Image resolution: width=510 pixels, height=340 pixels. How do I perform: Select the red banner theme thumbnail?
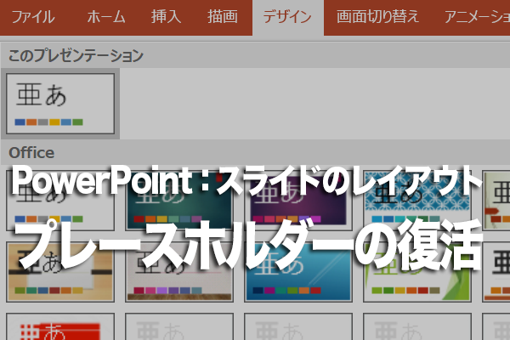tap(60, 326)
